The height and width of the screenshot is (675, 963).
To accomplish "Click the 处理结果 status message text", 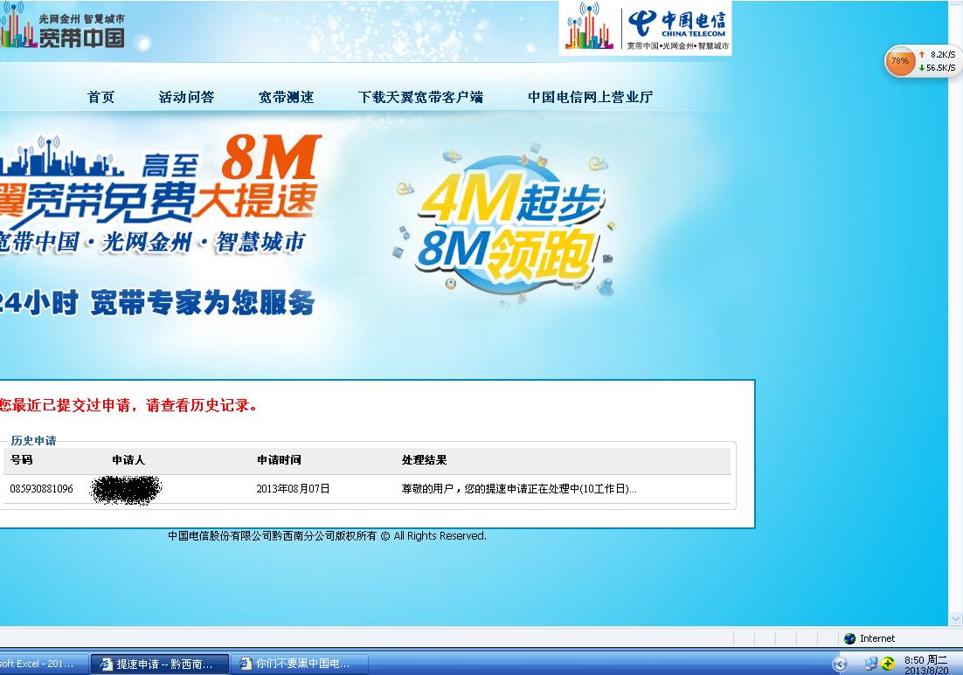I will pos(519,489).
